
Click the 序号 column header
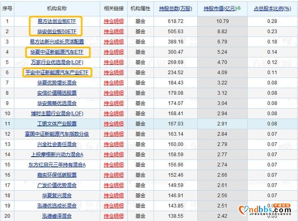tap(7, 8)
